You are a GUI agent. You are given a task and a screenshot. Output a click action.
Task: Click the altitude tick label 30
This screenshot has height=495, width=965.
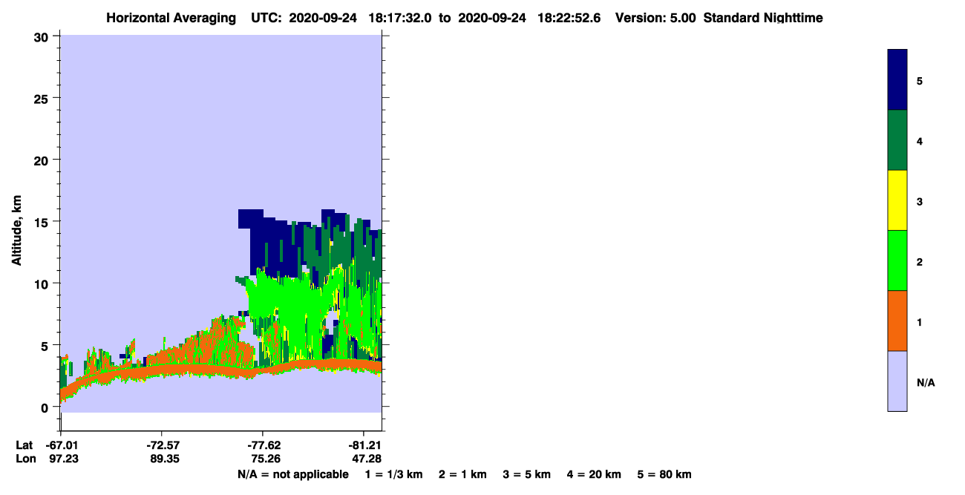coord(42,36)
